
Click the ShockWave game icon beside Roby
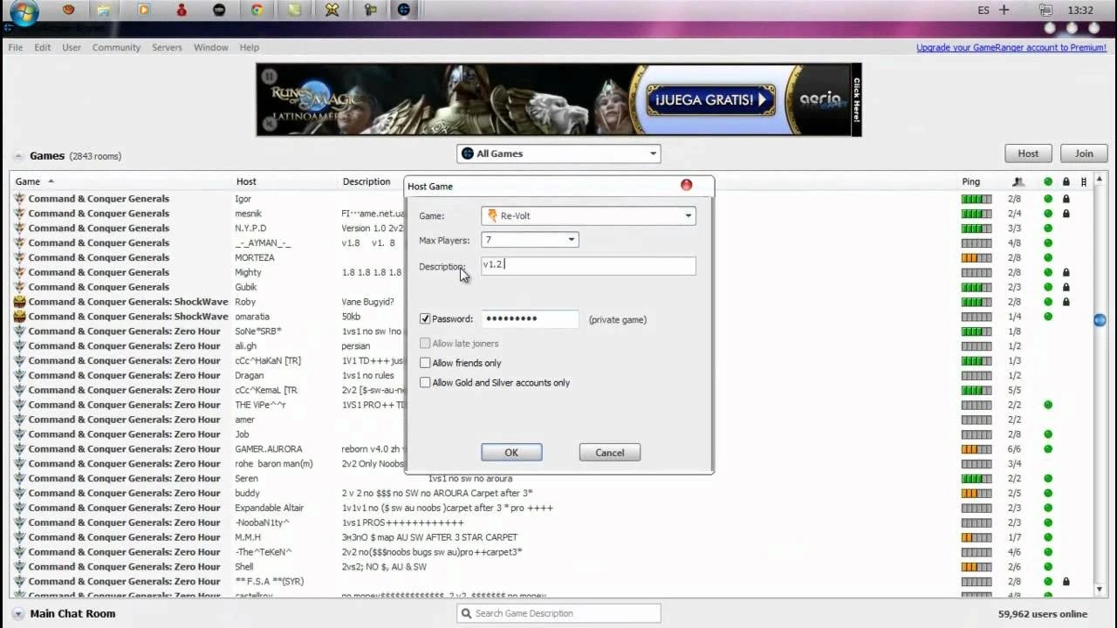pos(19,302)
